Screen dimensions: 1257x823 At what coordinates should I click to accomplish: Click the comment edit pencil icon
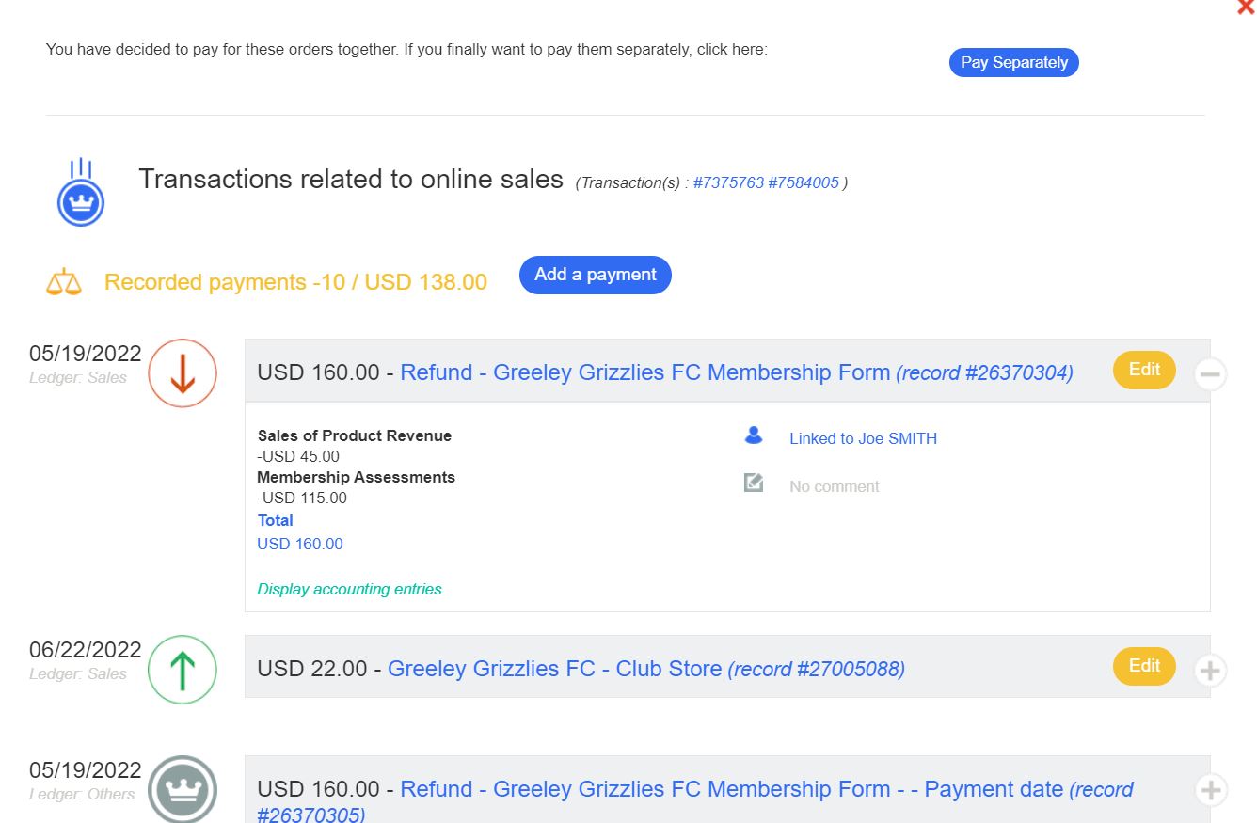coord(753,483)
